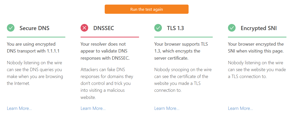Click the green checkmark icon beside TLS 1.3
The image size is (291, 117).
pos(158,28)
